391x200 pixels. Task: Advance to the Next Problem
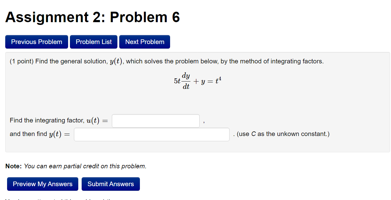click(x=144, y=42)
